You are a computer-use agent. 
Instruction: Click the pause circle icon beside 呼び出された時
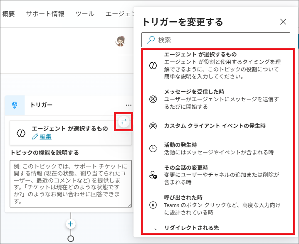tap(153, 205)
